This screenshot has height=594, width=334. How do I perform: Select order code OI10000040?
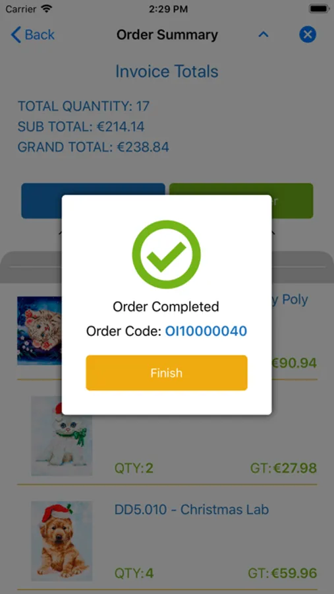[x=206, y=331]
